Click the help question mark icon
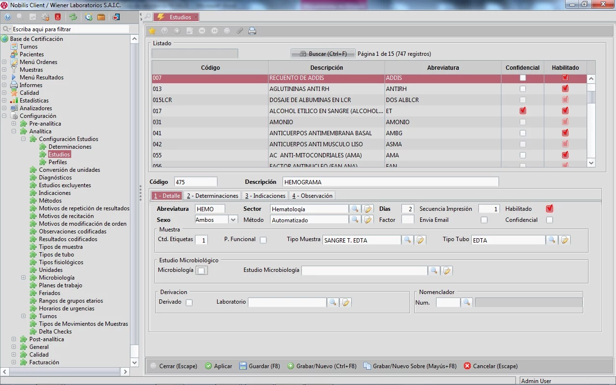 tap(7, 17)
